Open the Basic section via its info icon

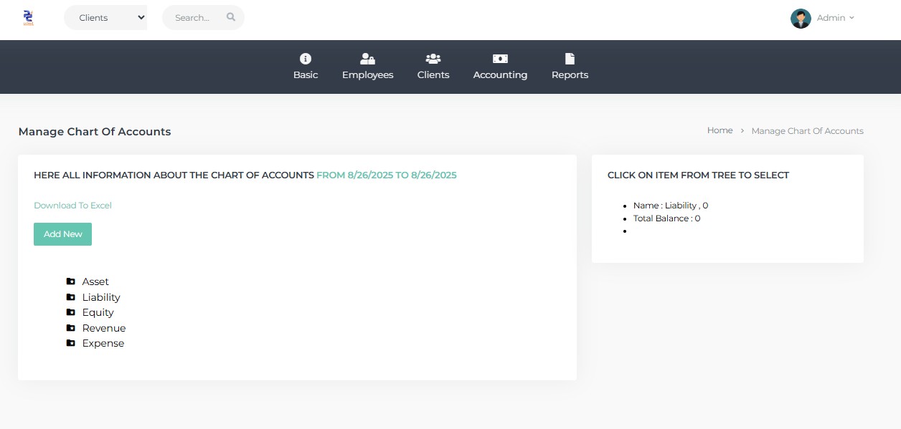(306, 59)
